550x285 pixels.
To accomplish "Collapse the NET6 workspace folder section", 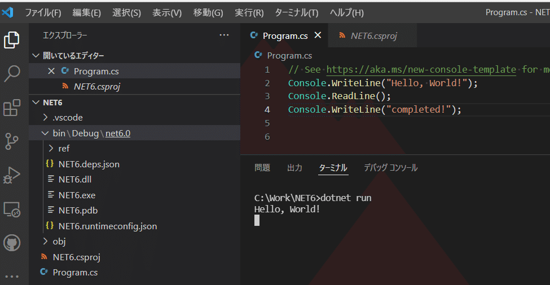I will pos(36,103).
